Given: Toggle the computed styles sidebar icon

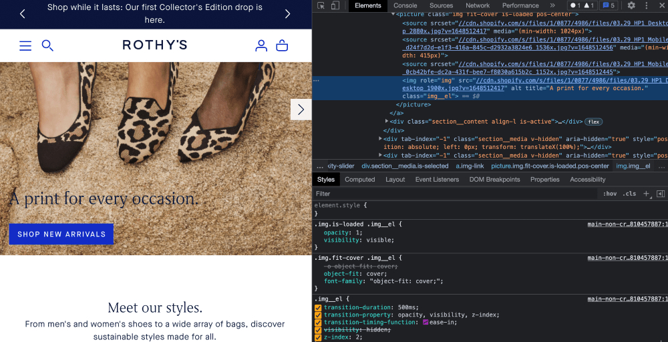Looking at the screenshot, I should (x=661, y=194).
